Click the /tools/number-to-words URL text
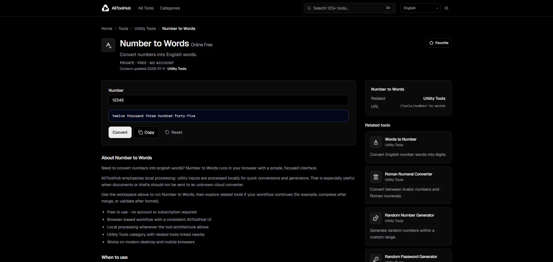Screen dimensions: 553x262 click(x=423, y=106)
